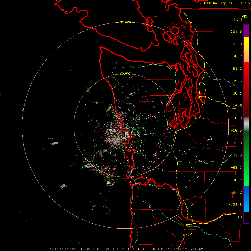Click the 14.5 legend value

pyautogui.click(x=237, y=106)
